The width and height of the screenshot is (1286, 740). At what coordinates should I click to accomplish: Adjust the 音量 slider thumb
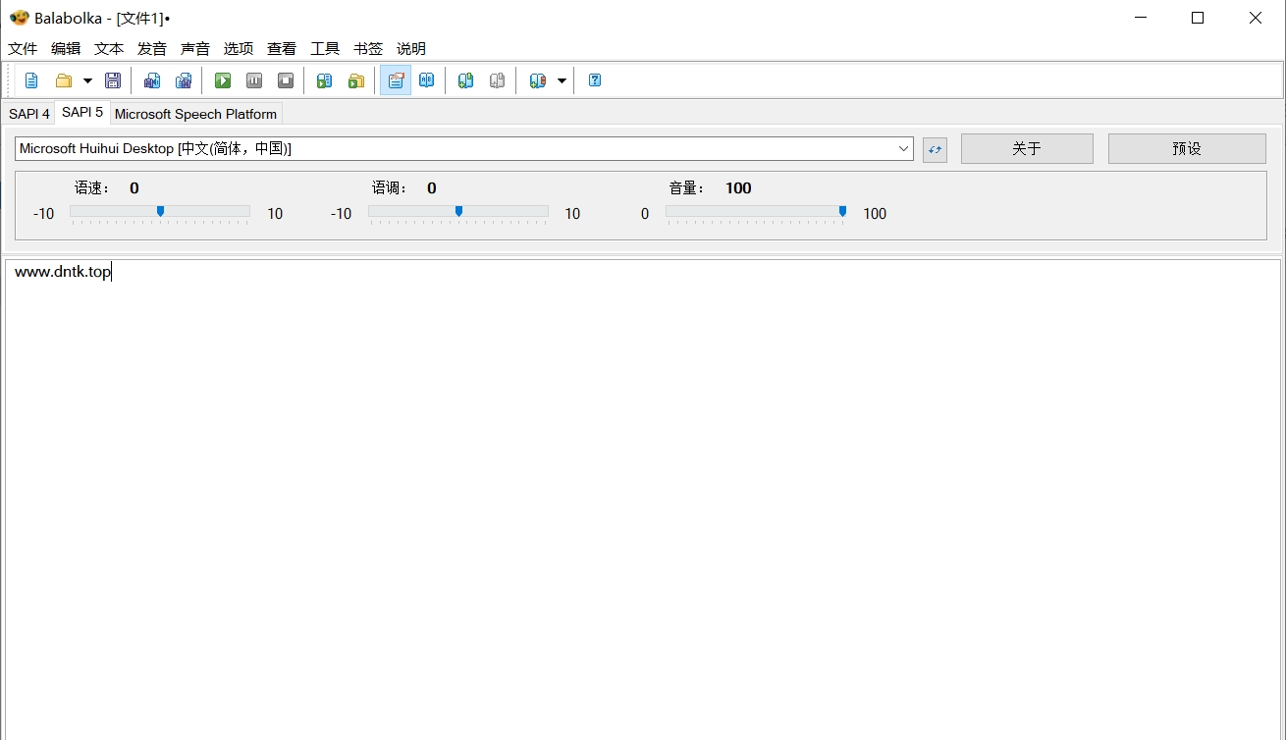pyautogui.click(x=842, y=211)
